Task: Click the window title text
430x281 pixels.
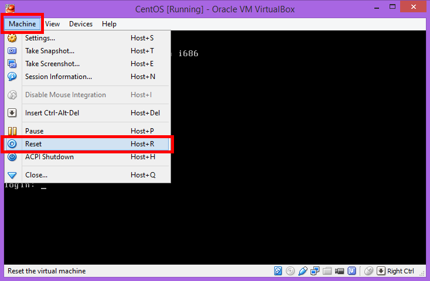Action: pyautogui.click(x=215, y=9)
